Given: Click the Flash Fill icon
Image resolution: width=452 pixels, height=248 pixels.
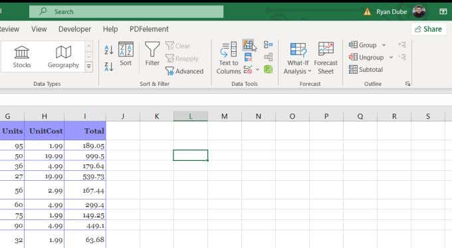Looking at the screenshot, I should click(x=248, y=45).
